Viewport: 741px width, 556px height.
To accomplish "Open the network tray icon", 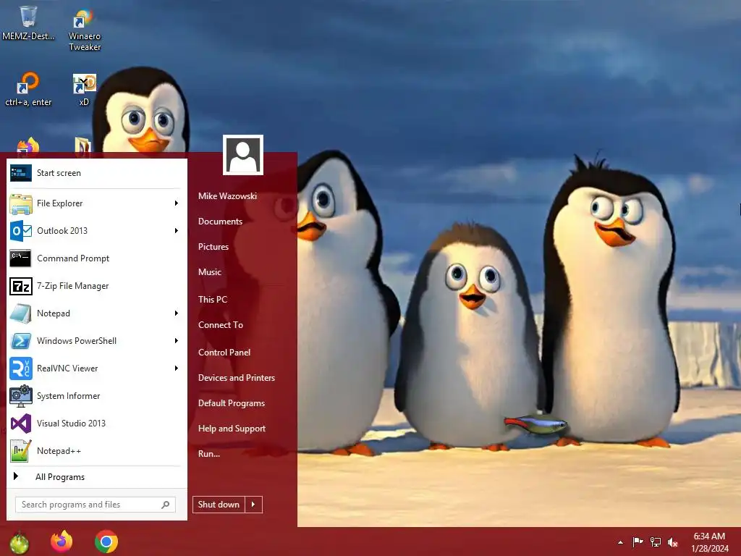I will (656, 542).
